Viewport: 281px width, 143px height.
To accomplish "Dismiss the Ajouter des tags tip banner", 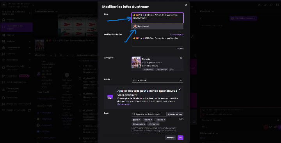I will [x=180, y=89].
